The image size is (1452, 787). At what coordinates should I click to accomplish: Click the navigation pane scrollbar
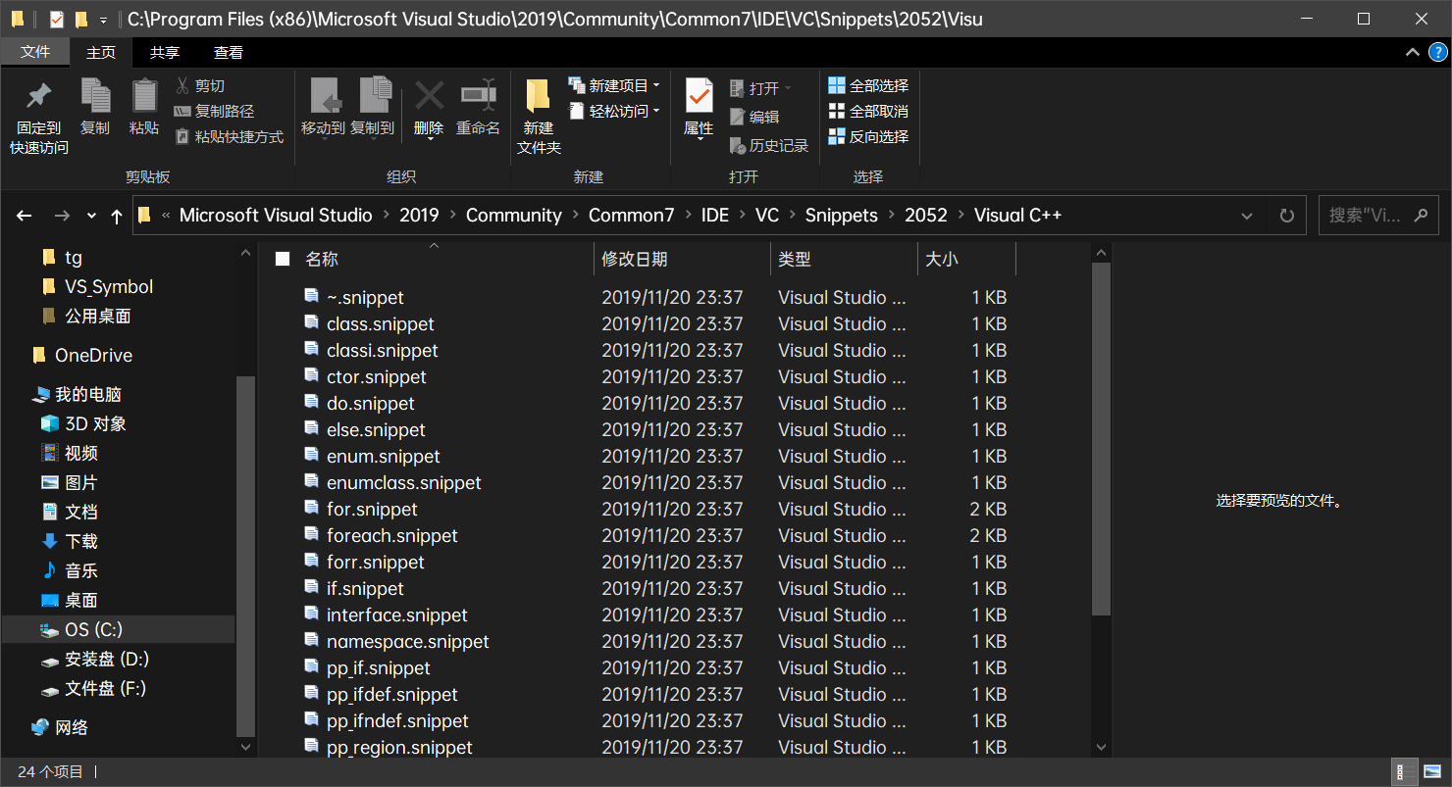pyautogui.click(x=246, y=555)
